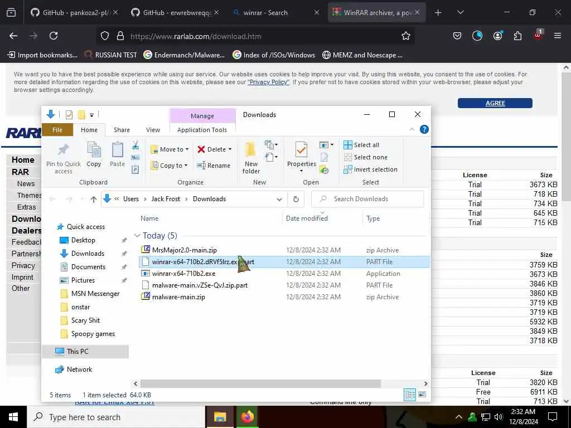This screenshot has height=428, width=571.
Task: Switch to large icons view layout icon
Action: click(x=423, y=395)
